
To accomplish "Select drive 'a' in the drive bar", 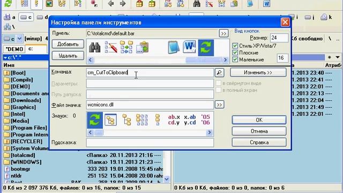I will click(x=10, y=17).
